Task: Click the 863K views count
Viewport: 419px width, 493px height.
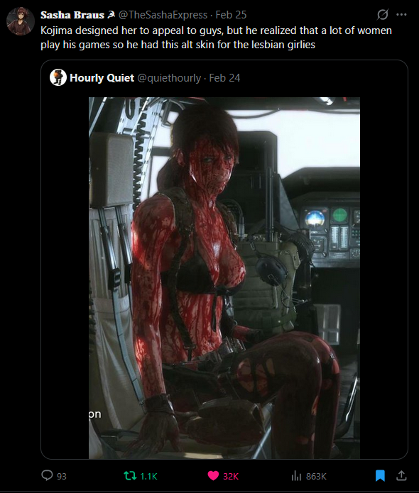Action: pos(316,477)
